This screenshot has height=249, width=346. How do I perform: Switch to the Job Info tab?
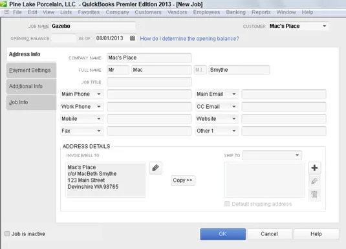[x=31, y=102]
